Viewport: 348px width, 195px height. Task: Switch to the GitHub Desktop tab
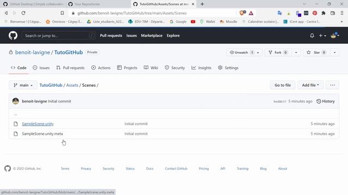33,4
